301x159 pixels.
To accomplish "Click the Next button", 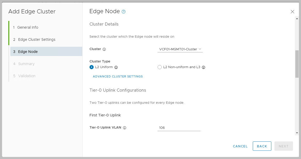I will pyautogui.click(x=283, y=146).
